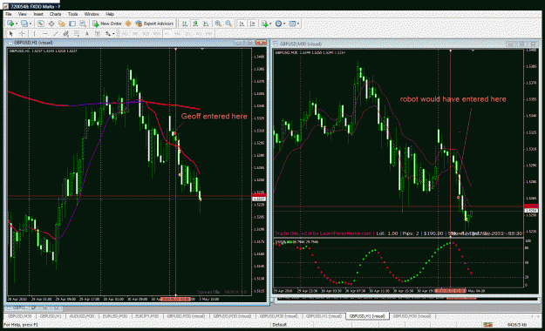Select the Cursor arrow tool

pyautogui.click(x=10, y=34)
